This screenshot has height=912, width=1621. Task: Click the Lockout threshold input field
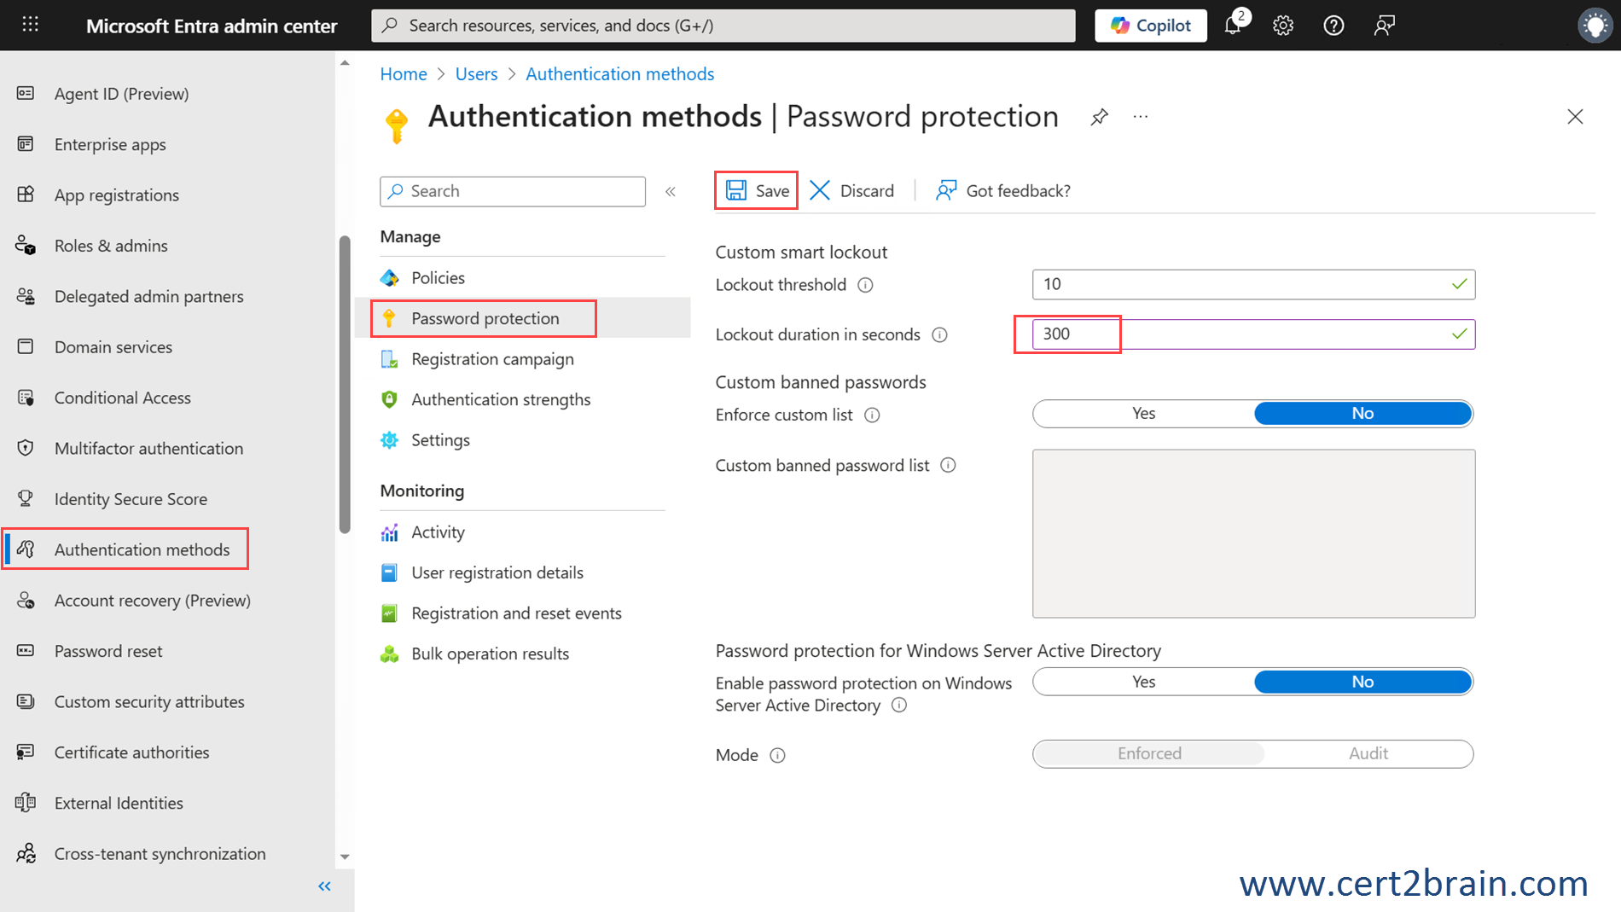(1241, 284)
